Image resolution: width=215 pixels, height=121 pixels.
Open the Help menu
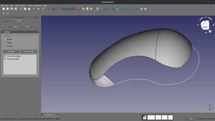[45, 5]
